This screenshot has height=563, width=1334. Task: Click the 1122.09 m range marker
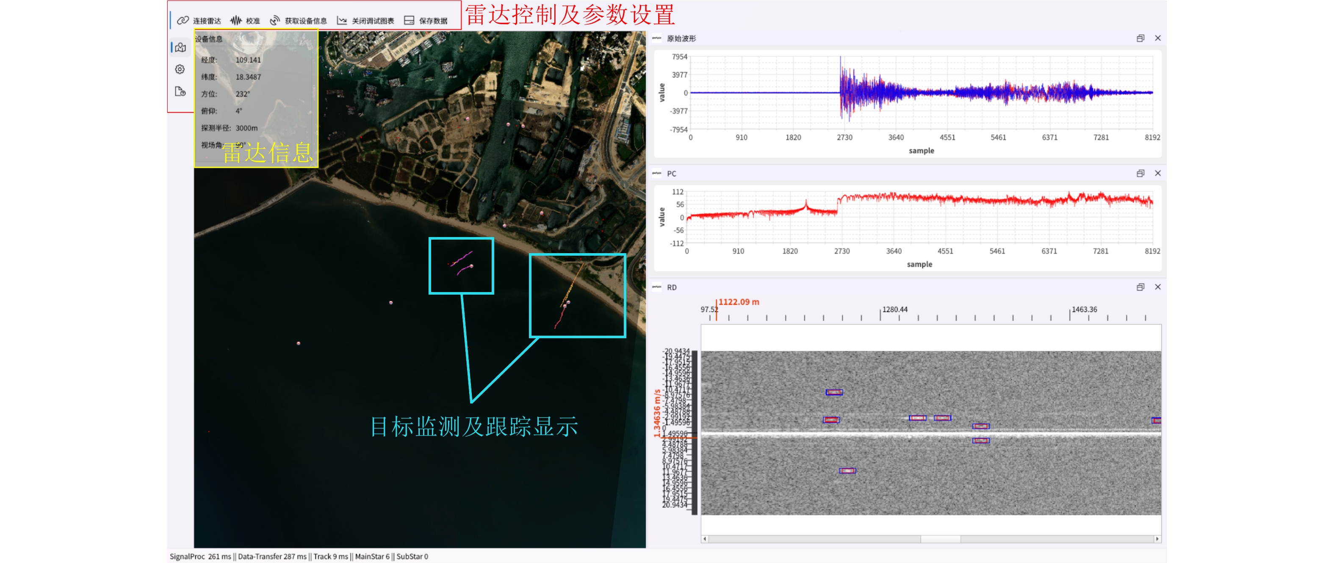click(738, 302)
